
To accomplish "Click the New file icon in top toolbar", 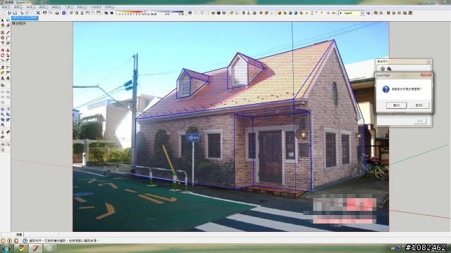I will [x=4, y=13].
